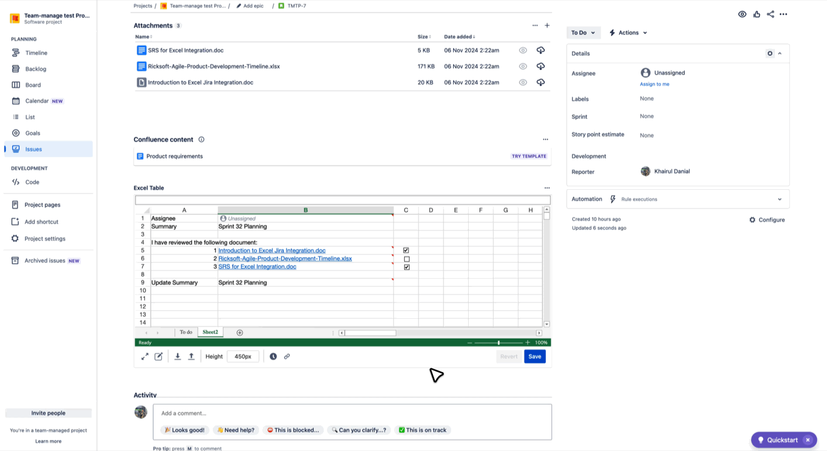This screenshot has height=451, width=827.
Task: Open the Code section under Development
Action: click(29, 182)
